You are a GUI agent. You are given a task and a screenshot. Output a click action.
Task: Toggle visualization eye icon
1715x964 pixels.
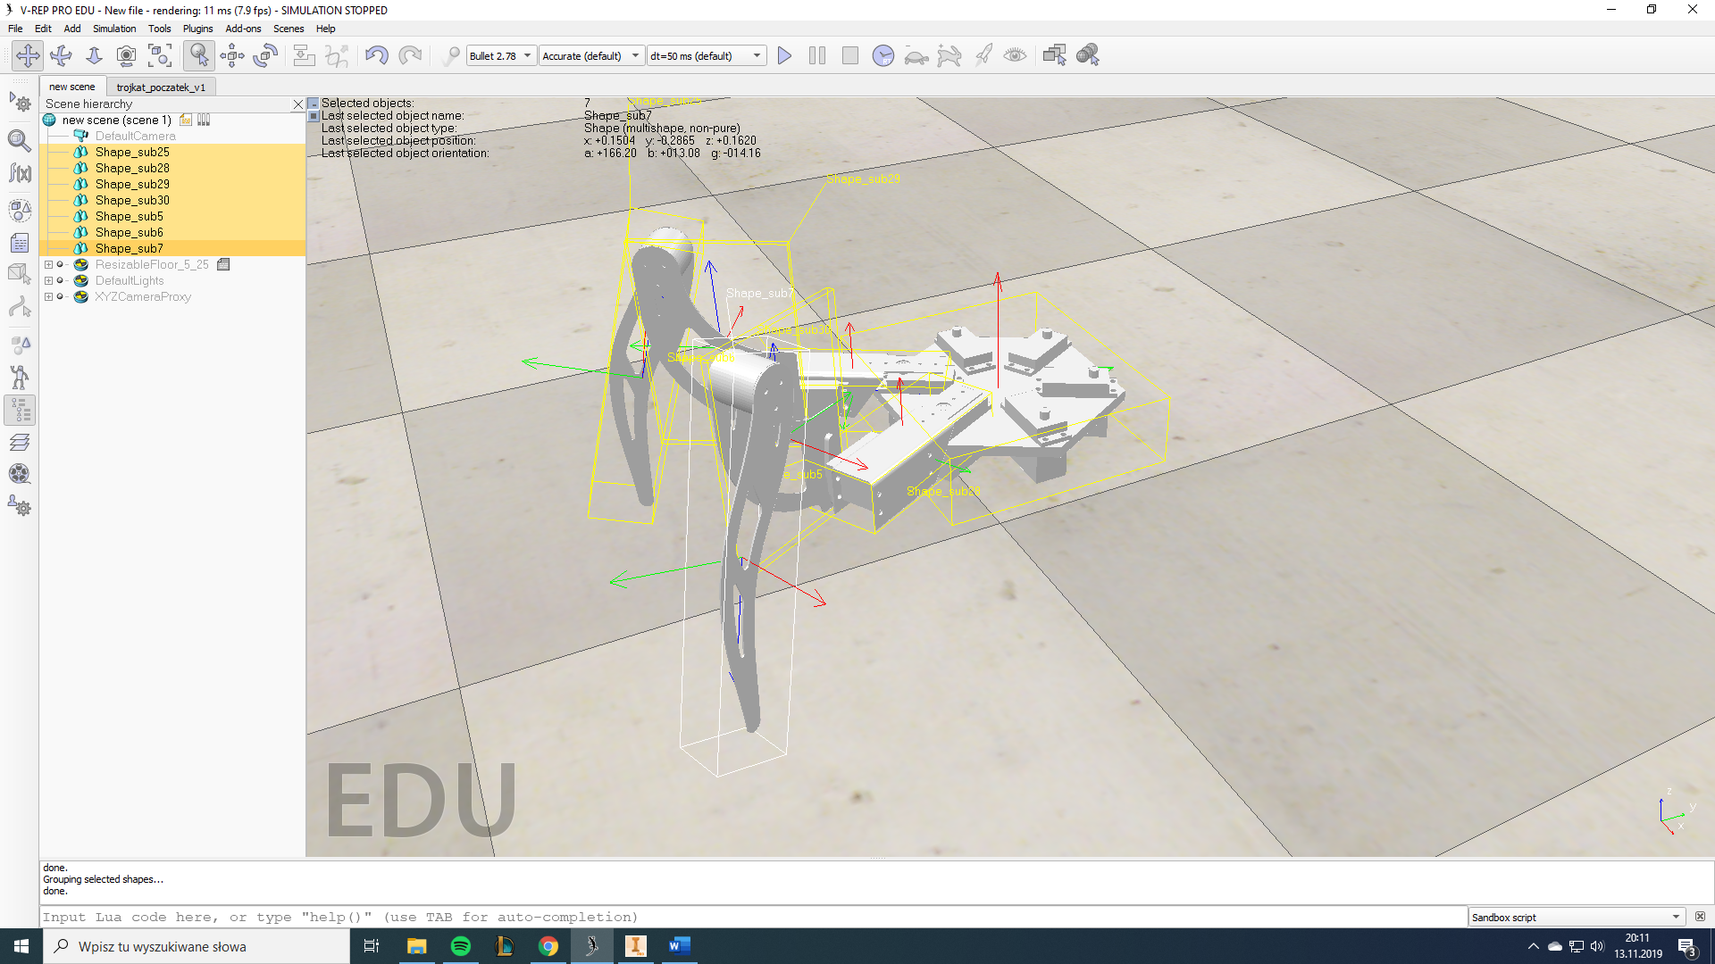(x=1015, y=55)
